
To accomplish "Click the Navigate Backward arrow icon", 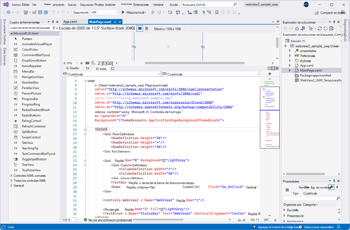I will point(9,12).
